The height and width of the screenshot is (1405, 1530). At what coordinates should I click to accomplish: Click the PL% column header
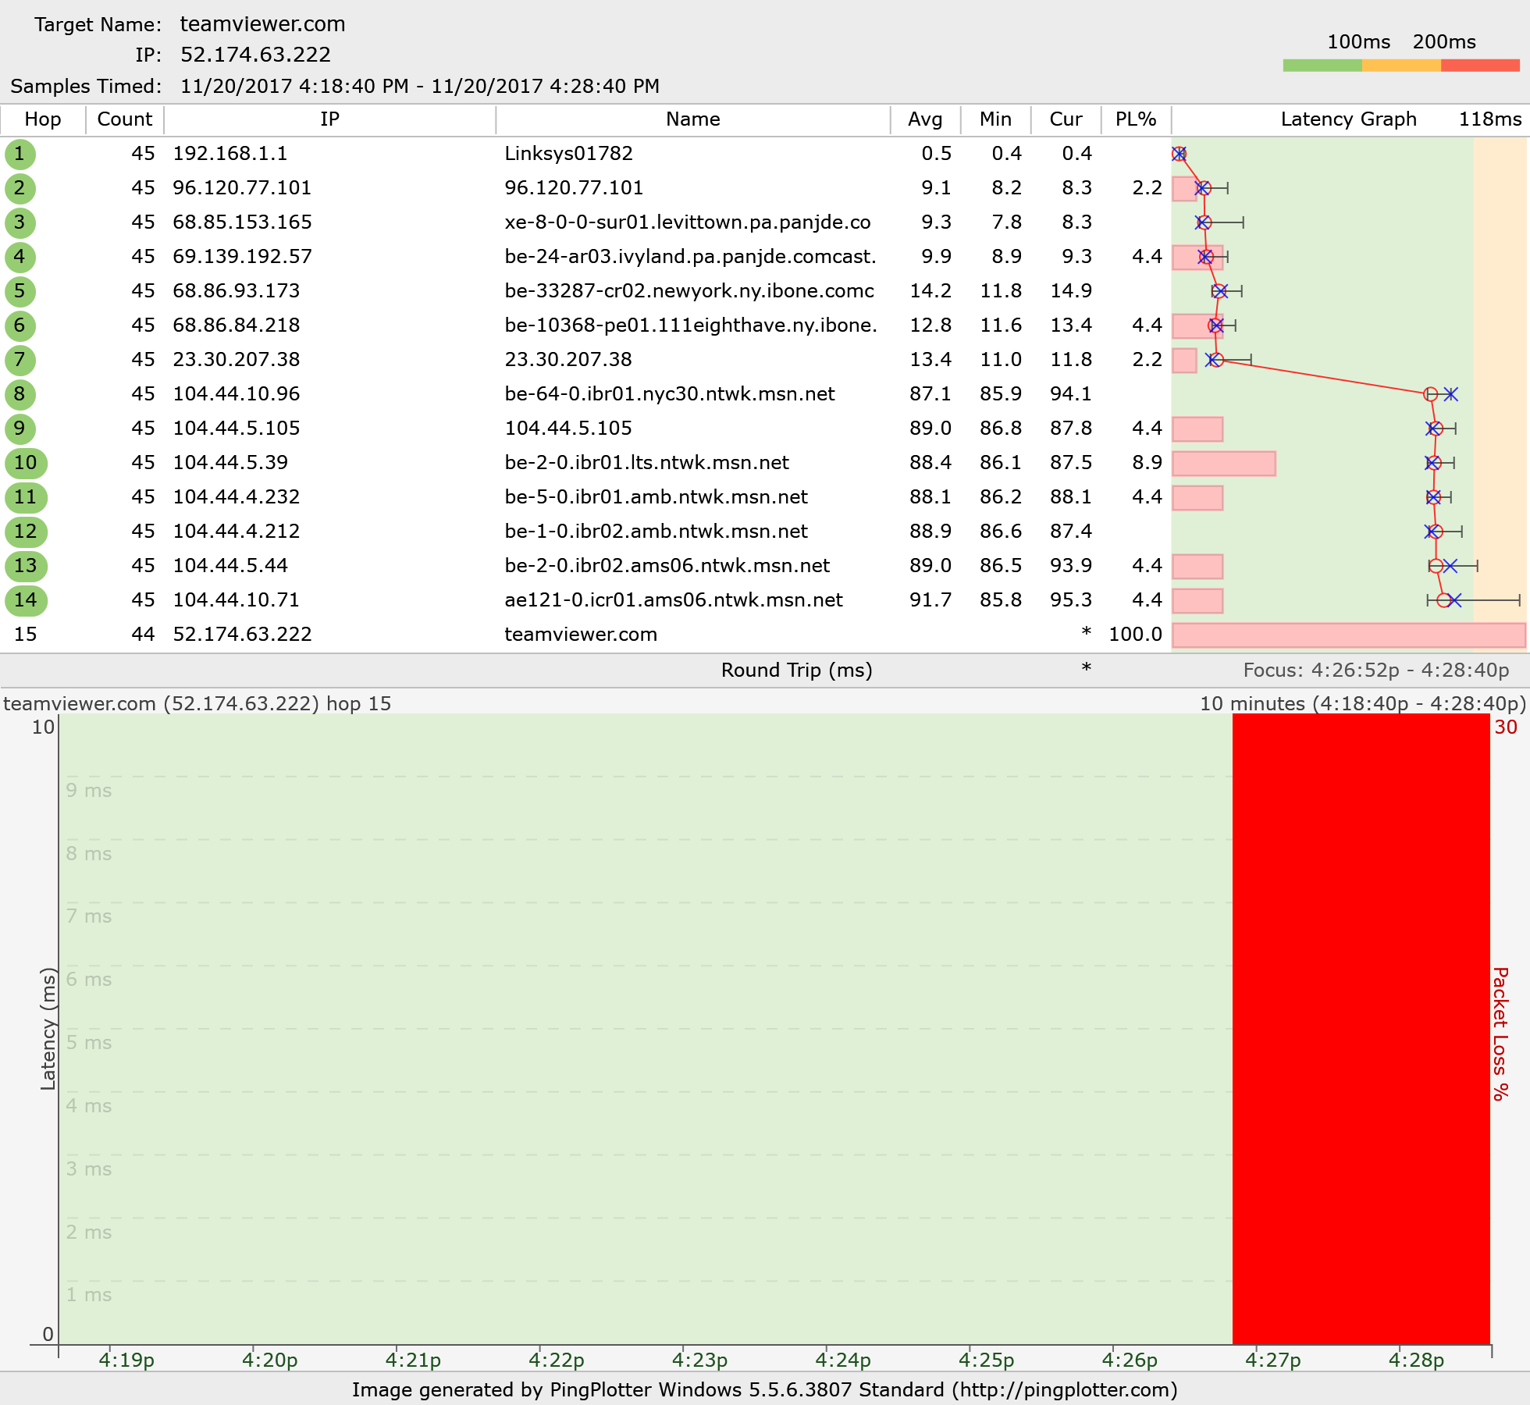click(1135, 119)
